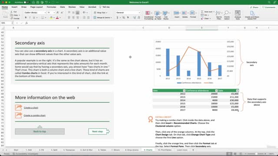Viewport: 278px width, 156px height.
Task: Click the Share button
Action: [254, 7]
